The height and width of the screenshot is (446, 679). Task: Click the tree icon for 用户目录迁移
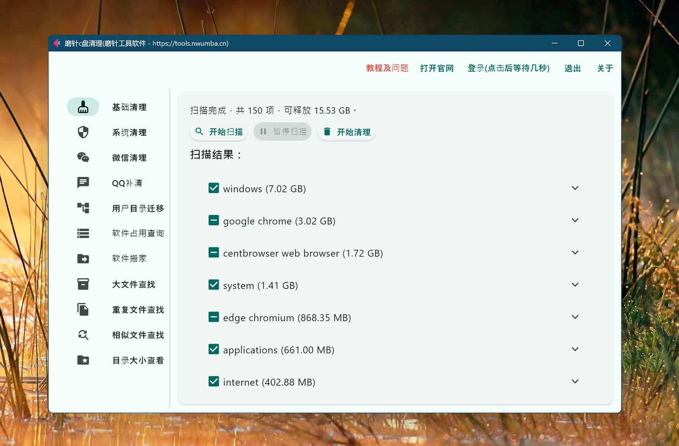pyautogui.click(x=83, y=208)
